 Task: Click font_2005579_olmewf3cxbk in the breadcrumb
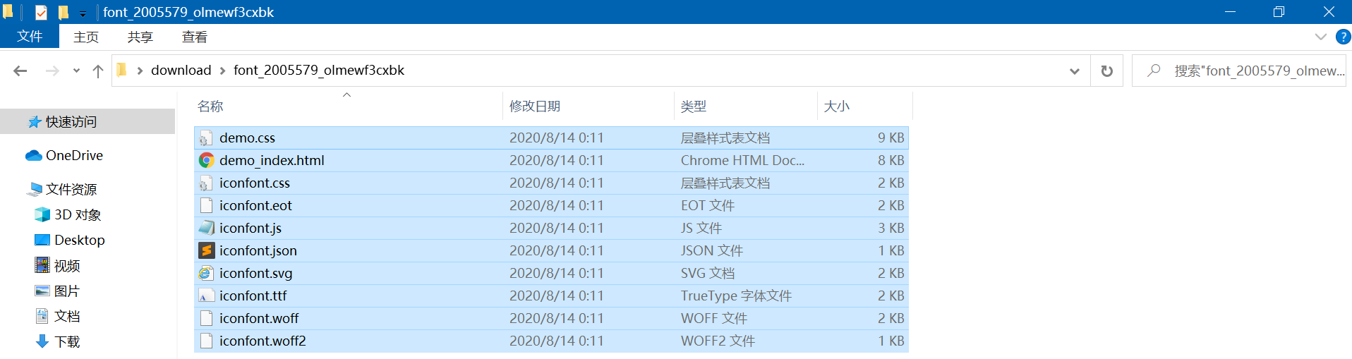tap(319, 71)
